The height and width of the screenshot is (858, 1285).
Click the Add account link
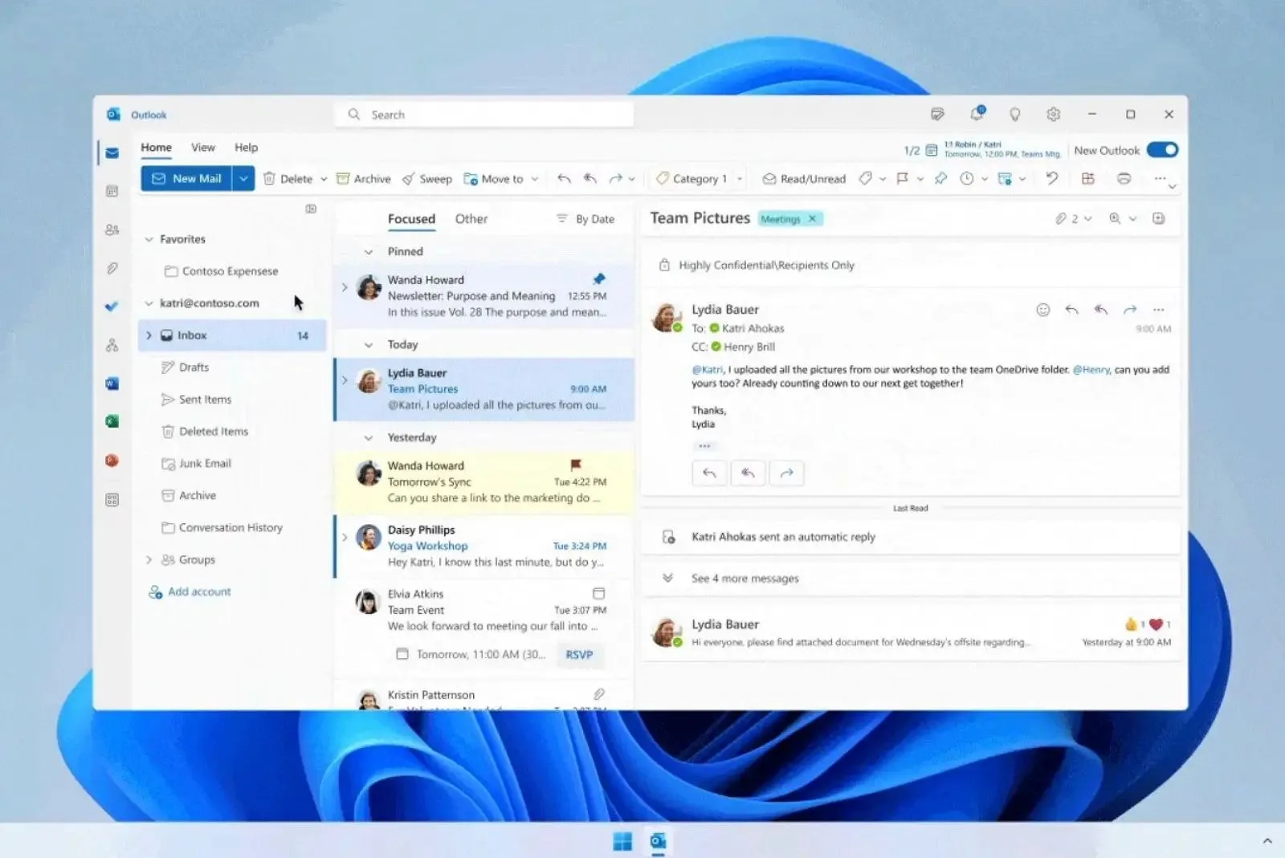[198, 592]
